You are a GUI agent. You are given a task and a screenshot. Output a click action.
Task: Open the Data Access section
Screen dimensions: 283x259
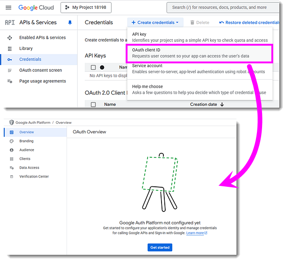coord(29,167)
